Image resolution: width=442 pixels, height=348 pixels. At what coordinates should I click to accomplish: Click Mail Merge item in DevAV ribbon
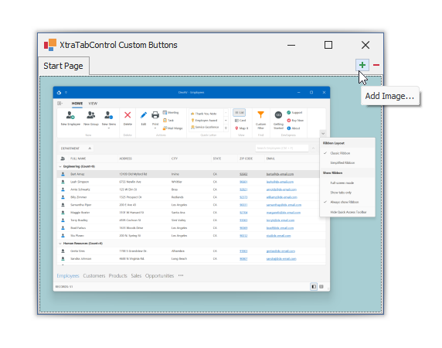point(173,128)
